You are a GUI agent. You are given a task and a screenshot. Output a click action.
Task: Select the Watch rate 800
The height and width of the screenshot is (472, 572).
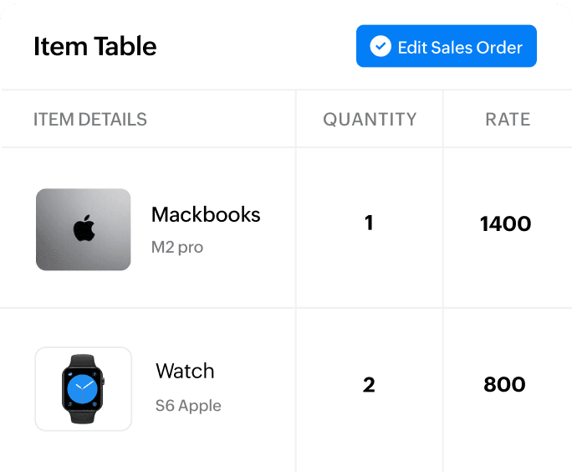coord(504,385)
